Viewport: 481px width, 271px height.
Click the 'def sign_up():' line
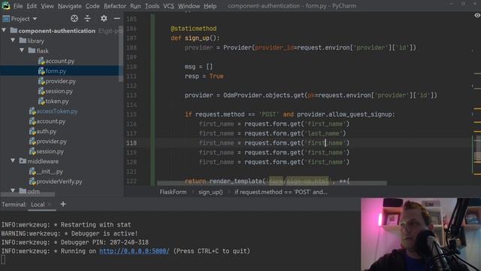click(195, 38)
